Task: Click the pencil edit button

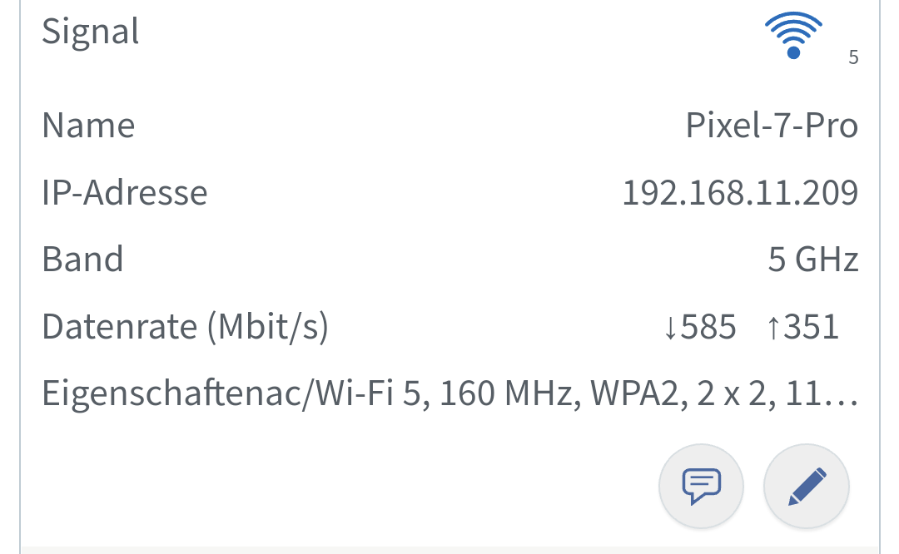Action: [x=806, y=487]
